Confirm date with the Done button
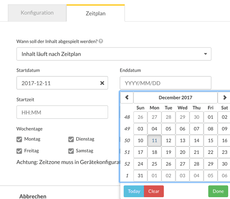230x199 pixels. pyautogui.click(x=218, y=191)
